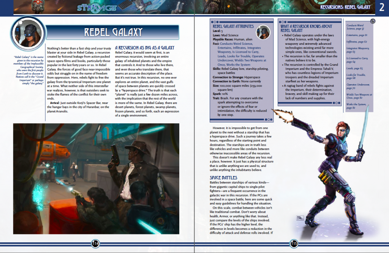Jump to Integrates Weaponry, page 63 sidebar reference
The height and width of the screenshot is (253, 389).
pyautogui.click(x=358, y=50)
